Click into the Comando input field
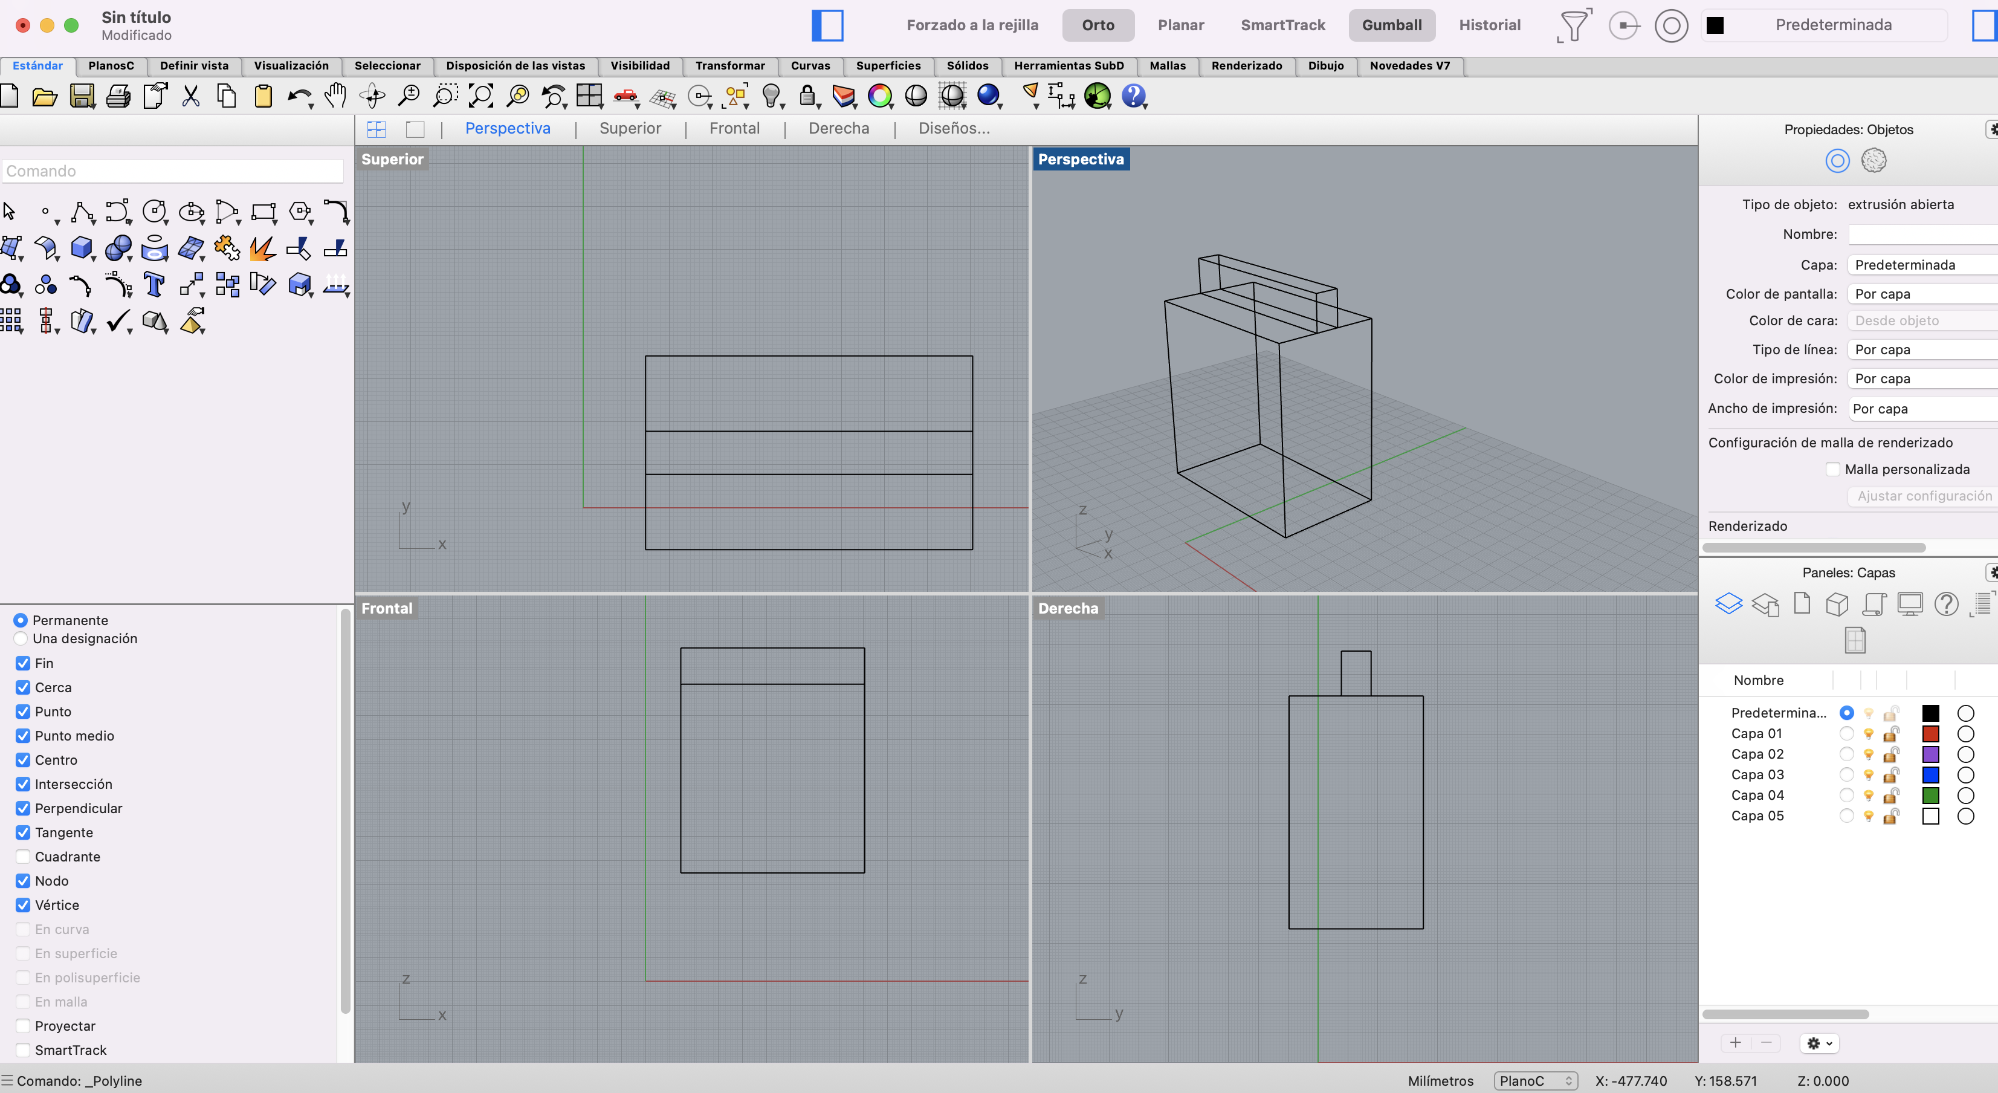Screen dimensions: 1998x1093 tap(172, 170)
